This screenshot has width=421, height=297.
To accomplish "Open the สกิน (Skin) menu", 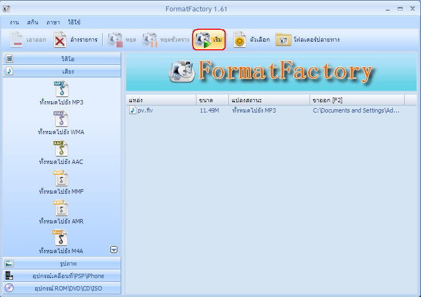I will point(33,22).
